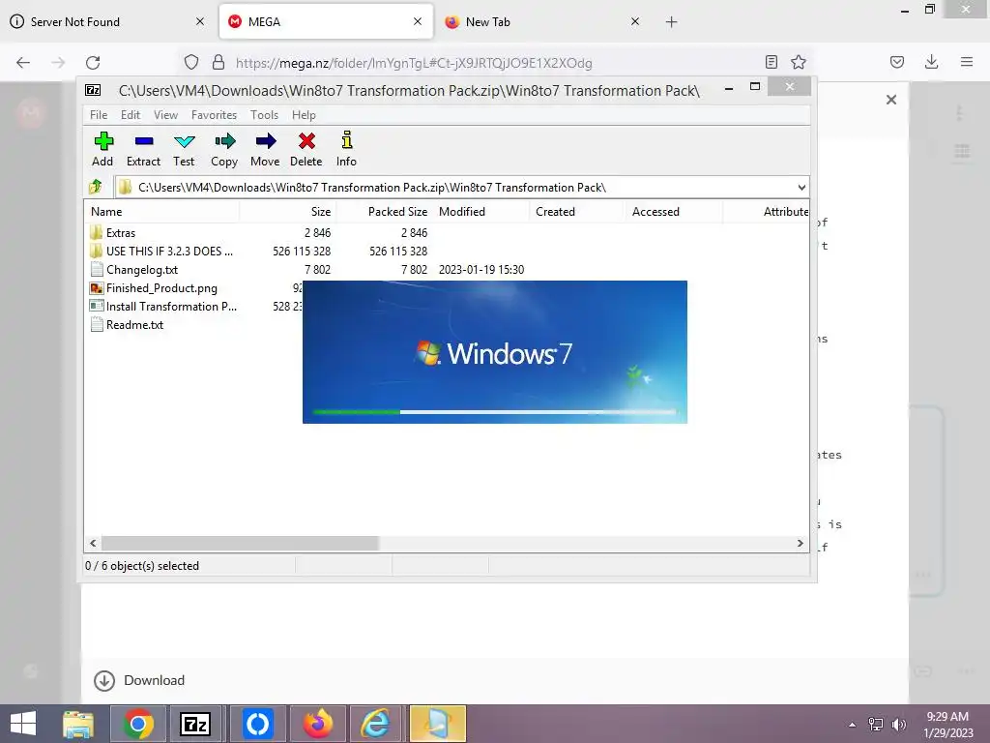Click the Windows 7 splash preview image
Image resolution: width=990 pixels, height=743 pixels.
[495, 352]
